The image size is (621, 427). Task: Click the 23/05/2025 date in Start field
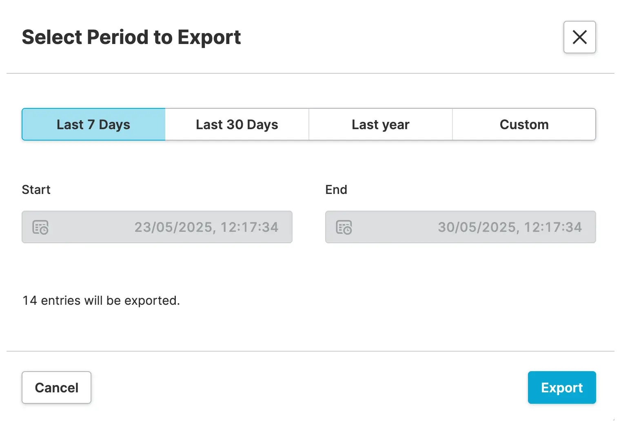tap(173, 227)
